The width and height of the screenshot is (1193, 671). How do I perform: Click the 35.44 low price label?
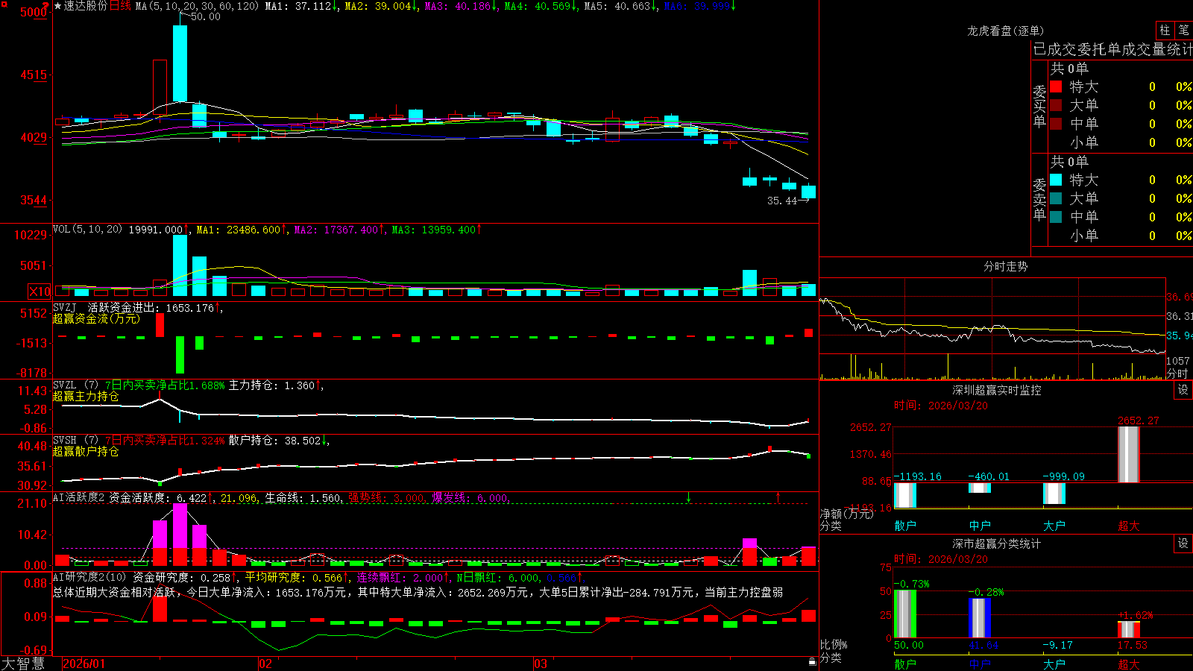coord(782,201)
